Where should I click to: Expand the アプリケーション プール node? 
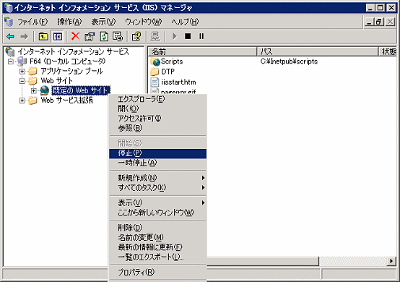pos(22,72)
